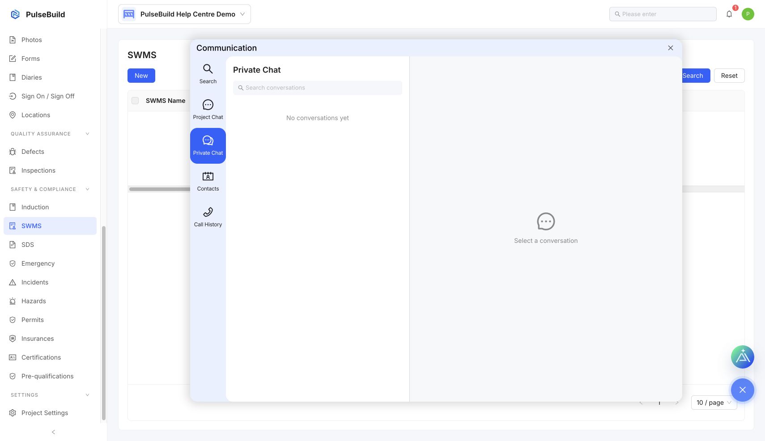Open Pre-qualifications page
Viewport: 765px width, 441px height.
pos(50,376)
